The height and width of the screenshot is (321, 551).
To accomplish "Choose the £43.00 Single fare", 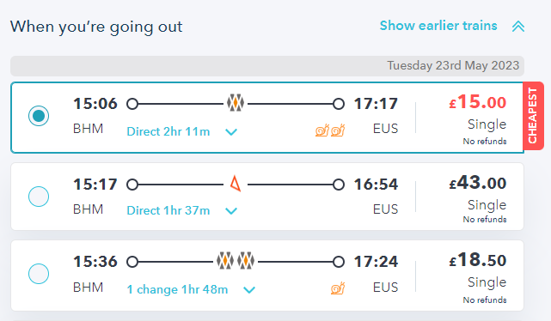I will pyautogui.click(x=478, y=198).
